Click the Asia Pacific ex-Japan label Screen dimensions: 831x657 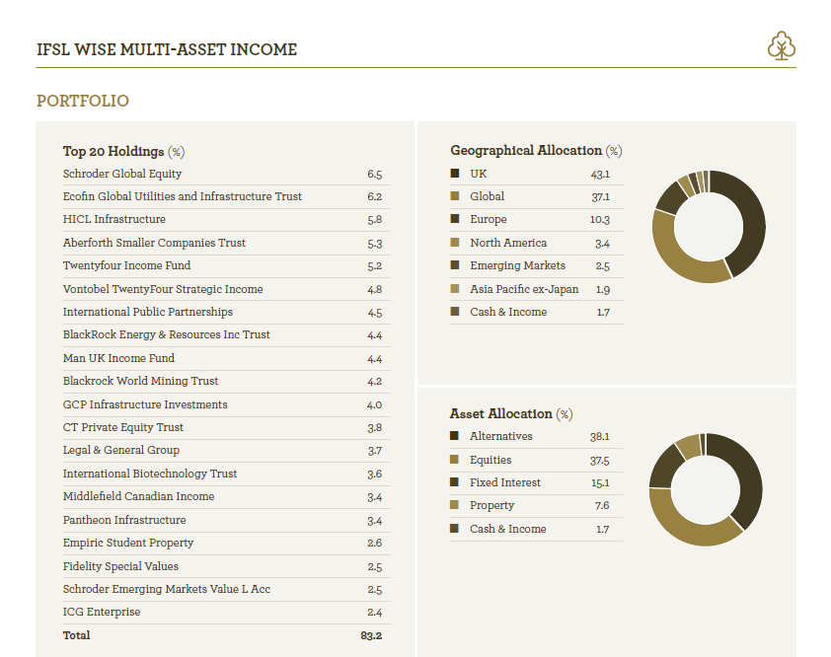point(524,289)
